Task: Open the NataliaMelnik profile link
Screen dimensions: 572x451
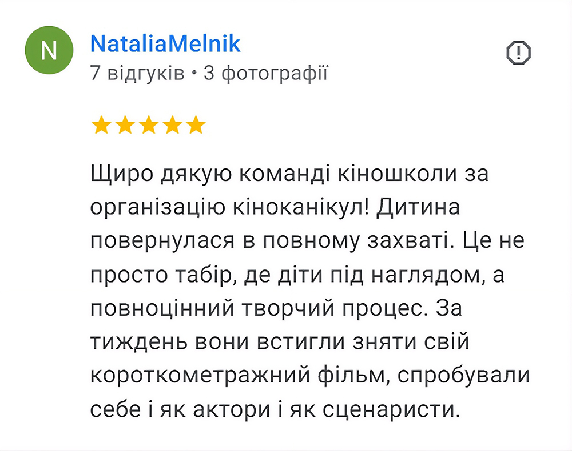Action: click(165, 43)
